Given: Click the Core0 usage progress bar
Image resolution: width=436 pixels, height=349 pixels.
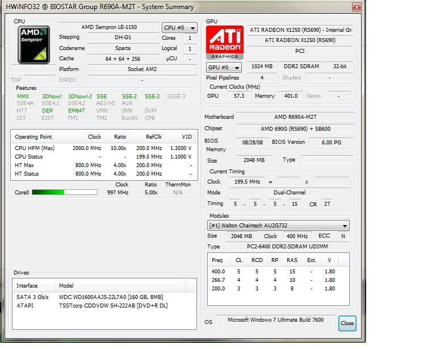Looking at the screenshot, I should tap(65, 192).
